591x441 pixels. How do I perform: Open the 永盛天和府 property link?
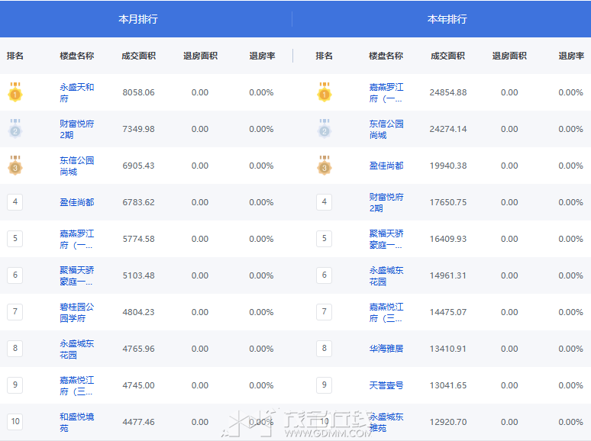point(76,93)
